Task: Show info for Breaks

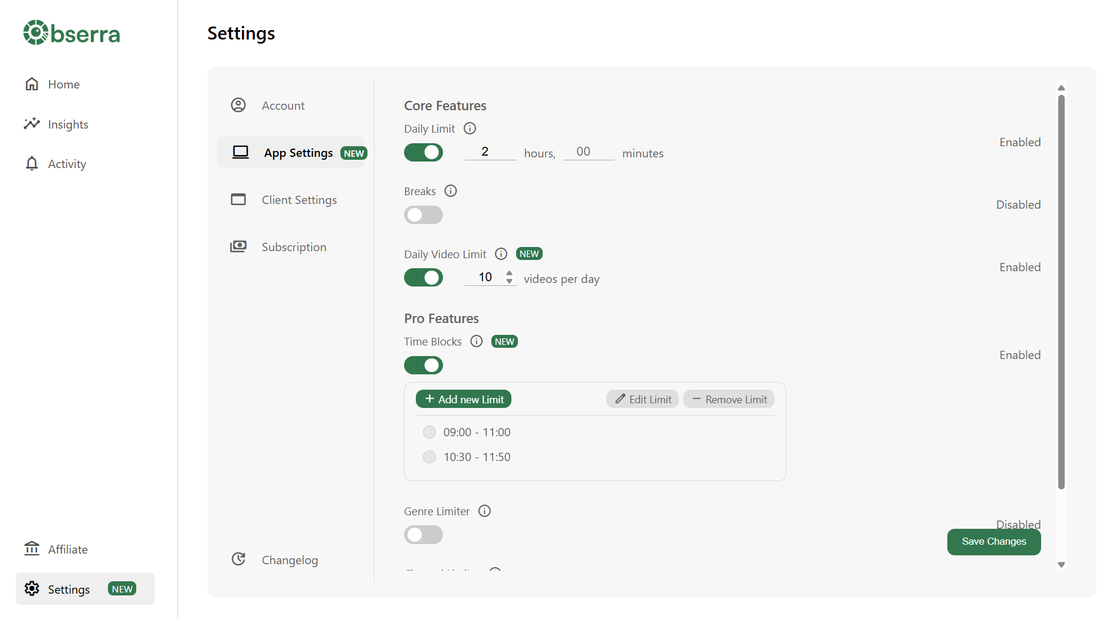Action: pos(451,191)
